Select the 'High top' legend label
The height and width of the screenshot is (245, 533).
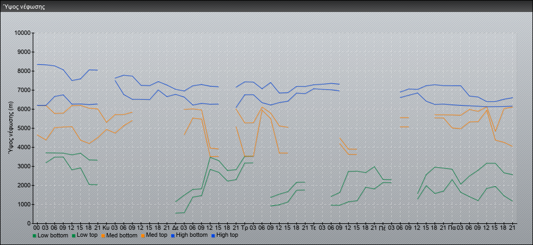[227, 235]
